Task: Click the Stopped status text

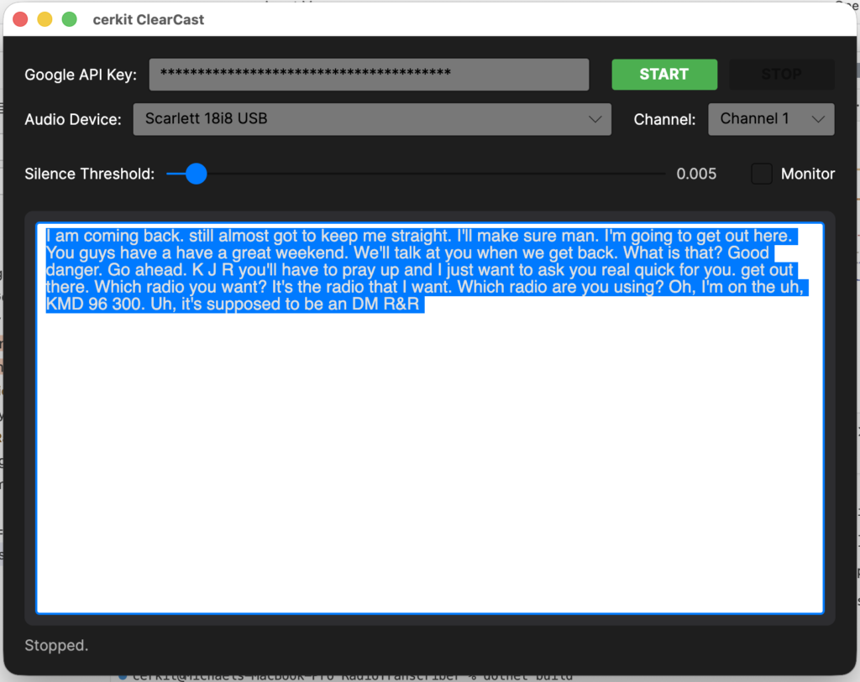Action: click(x=55, y=645)
